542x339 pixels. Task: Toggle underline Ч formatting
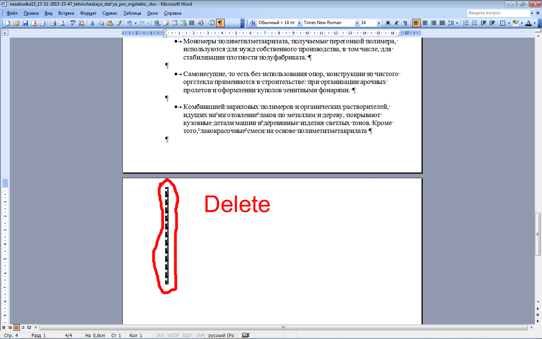tap(405, 23)
